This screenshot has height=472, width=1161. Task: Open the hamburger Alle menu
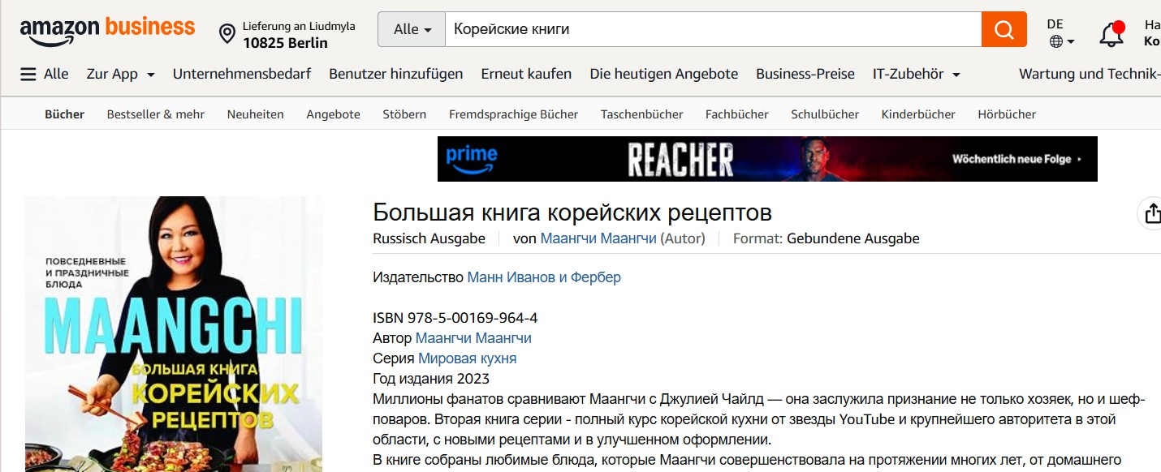(45, 74)
